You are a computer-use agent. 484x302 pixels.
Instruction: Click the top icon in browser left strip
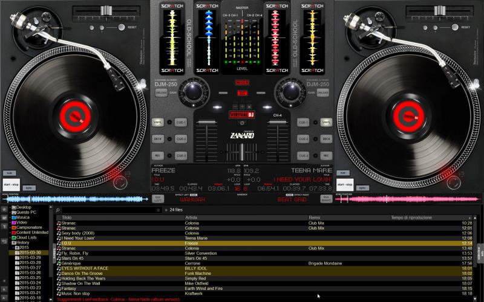[4, 209]
